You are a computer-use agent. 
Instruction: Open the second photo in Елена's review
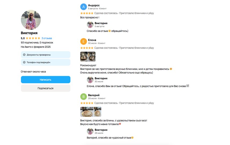coord(92,57)
